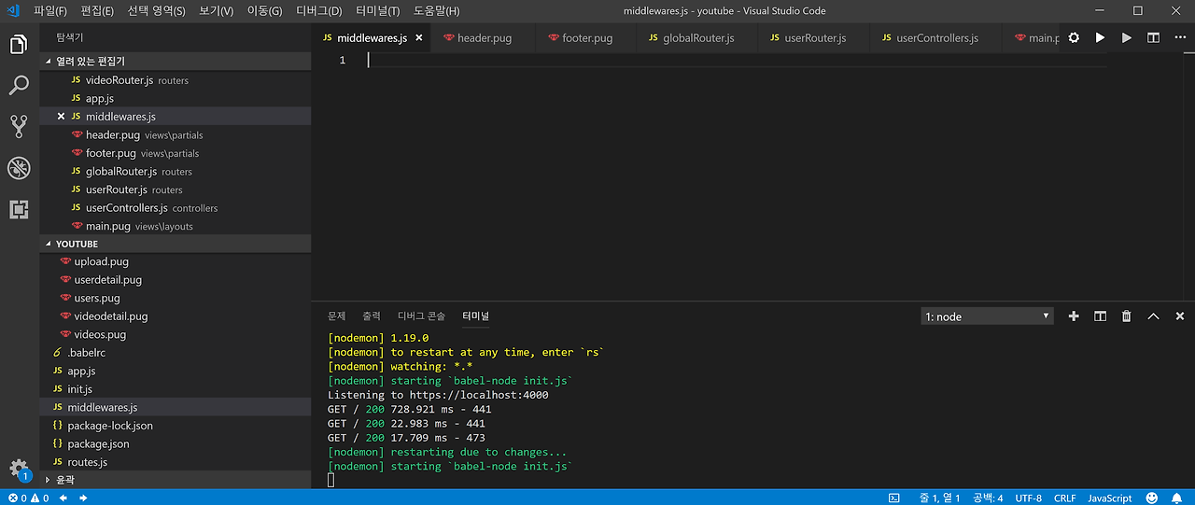
Task: Open videoRouter.js in open editors list
Action: coord(175,80)
